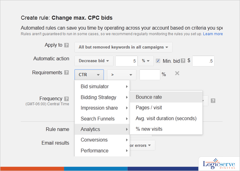The image size is (240, 171).
Task: Toggle the Min. bid checkbox
Action: (158, 61)
